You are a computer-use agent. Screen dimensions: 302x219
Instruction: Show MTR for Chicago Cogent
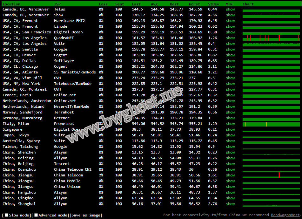pos(230,66)
